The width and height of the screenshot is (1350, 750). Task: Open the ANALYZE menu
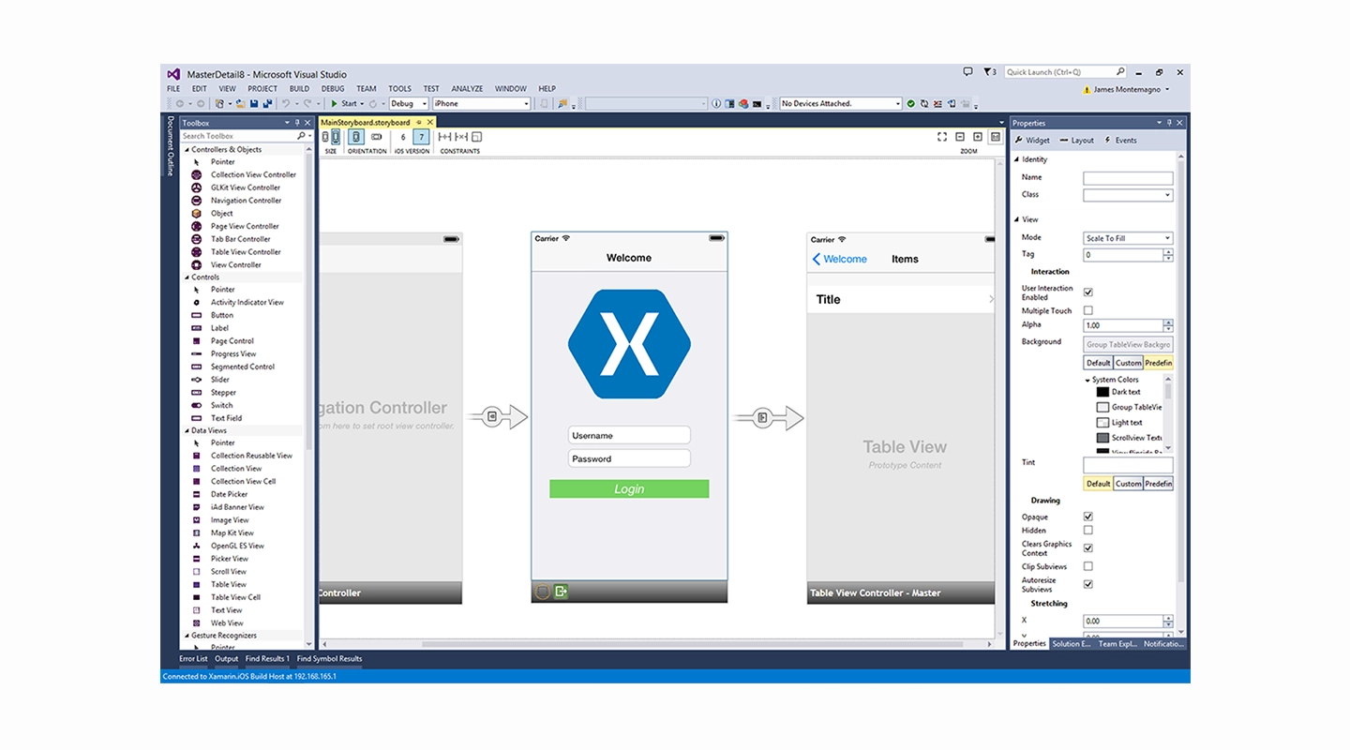tap(467, 89)
